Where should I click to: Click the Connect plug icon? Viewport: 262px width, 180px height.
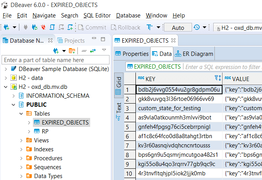point(26,27)
